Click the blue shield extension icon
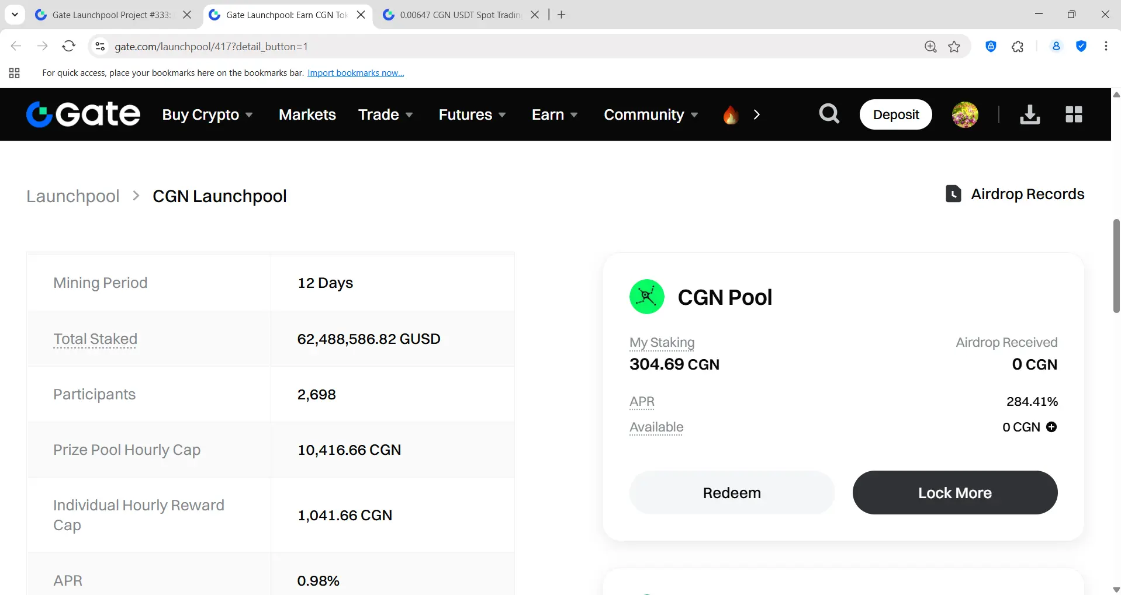Viewport: 1121px width, 595px height. 1081,47
